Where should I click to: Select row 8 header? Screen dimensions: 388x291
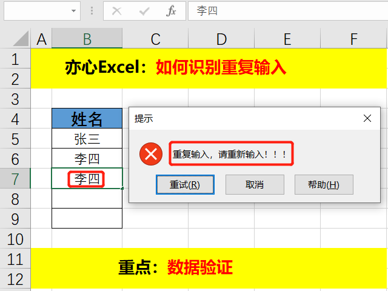click(15, 198)
